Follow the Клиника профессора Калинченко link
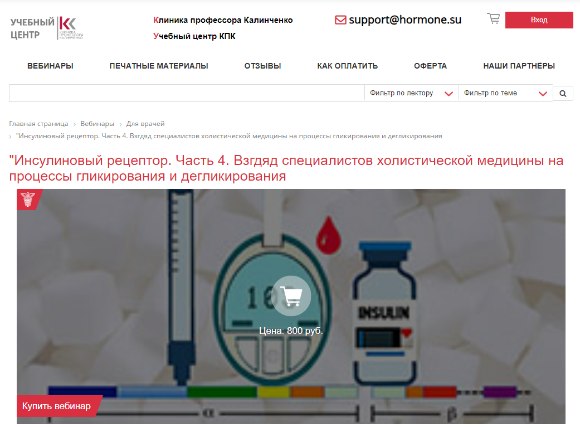580x427 pixels. click(223, 20)
